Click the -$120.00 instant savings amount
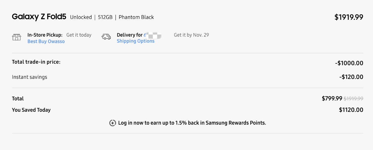The height and width of the screenshot is (150, 373). click(x=351, y=77)
